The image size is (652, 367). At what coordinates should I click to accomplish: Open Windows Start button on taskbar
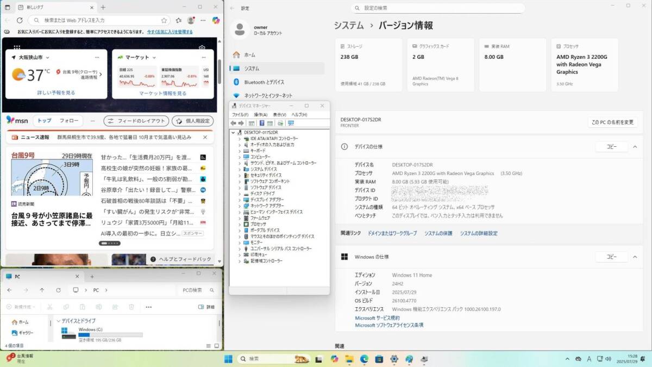[229, 359]
